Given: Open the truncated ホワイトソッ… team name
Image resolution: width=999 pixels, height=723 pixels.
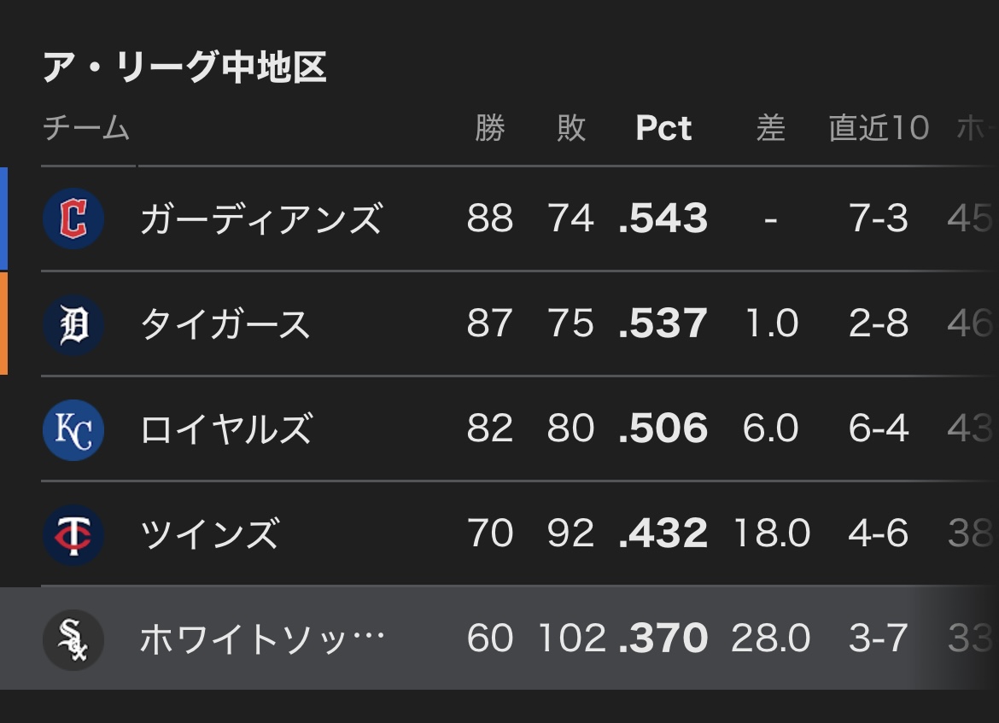Looking at the screenshot, I should tap(262, 639).
